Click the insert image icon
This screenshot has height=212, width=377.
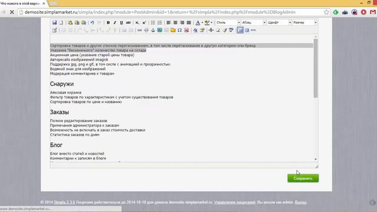pyautogui.click(x=160, y=30)
